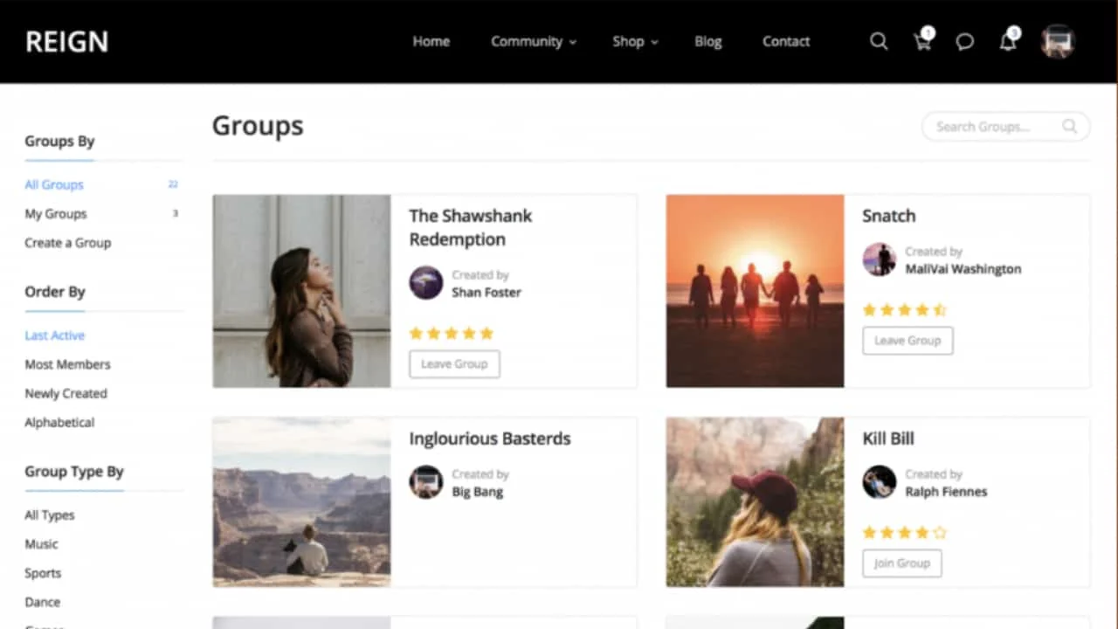1118x629 pixels.
Task: Open MaliVai Washington's avatar
Action: tap(880, 259)
